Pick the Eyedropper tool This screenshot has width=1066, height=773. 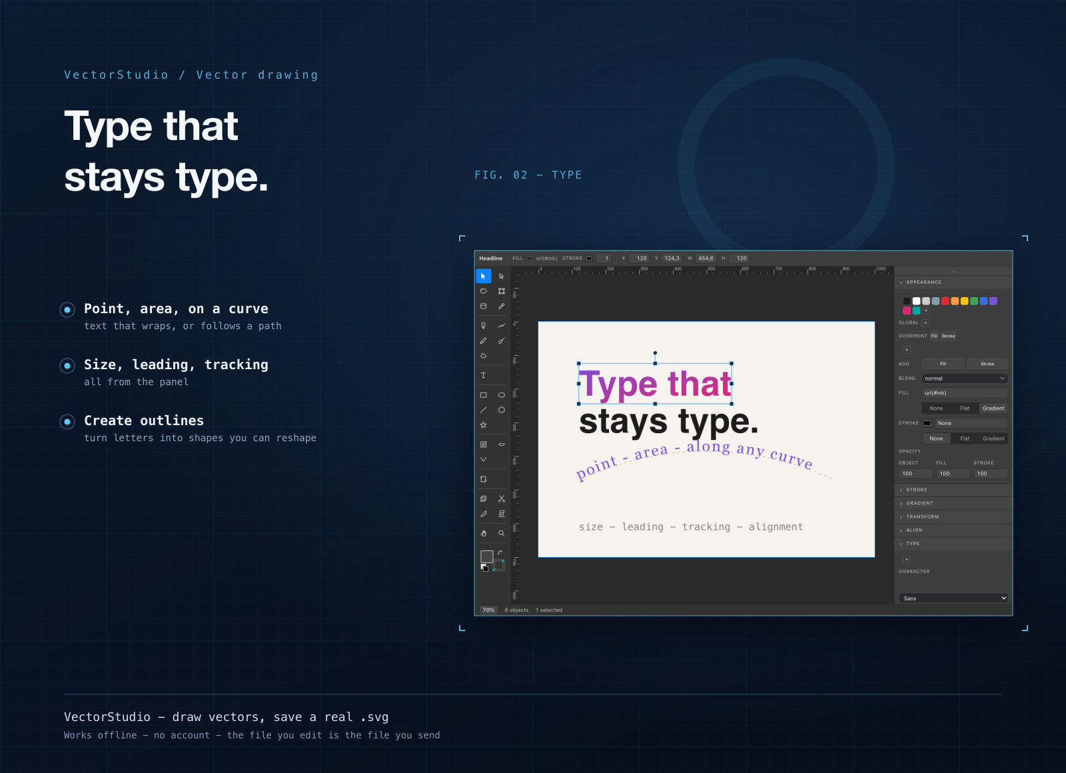coord(502,307)
